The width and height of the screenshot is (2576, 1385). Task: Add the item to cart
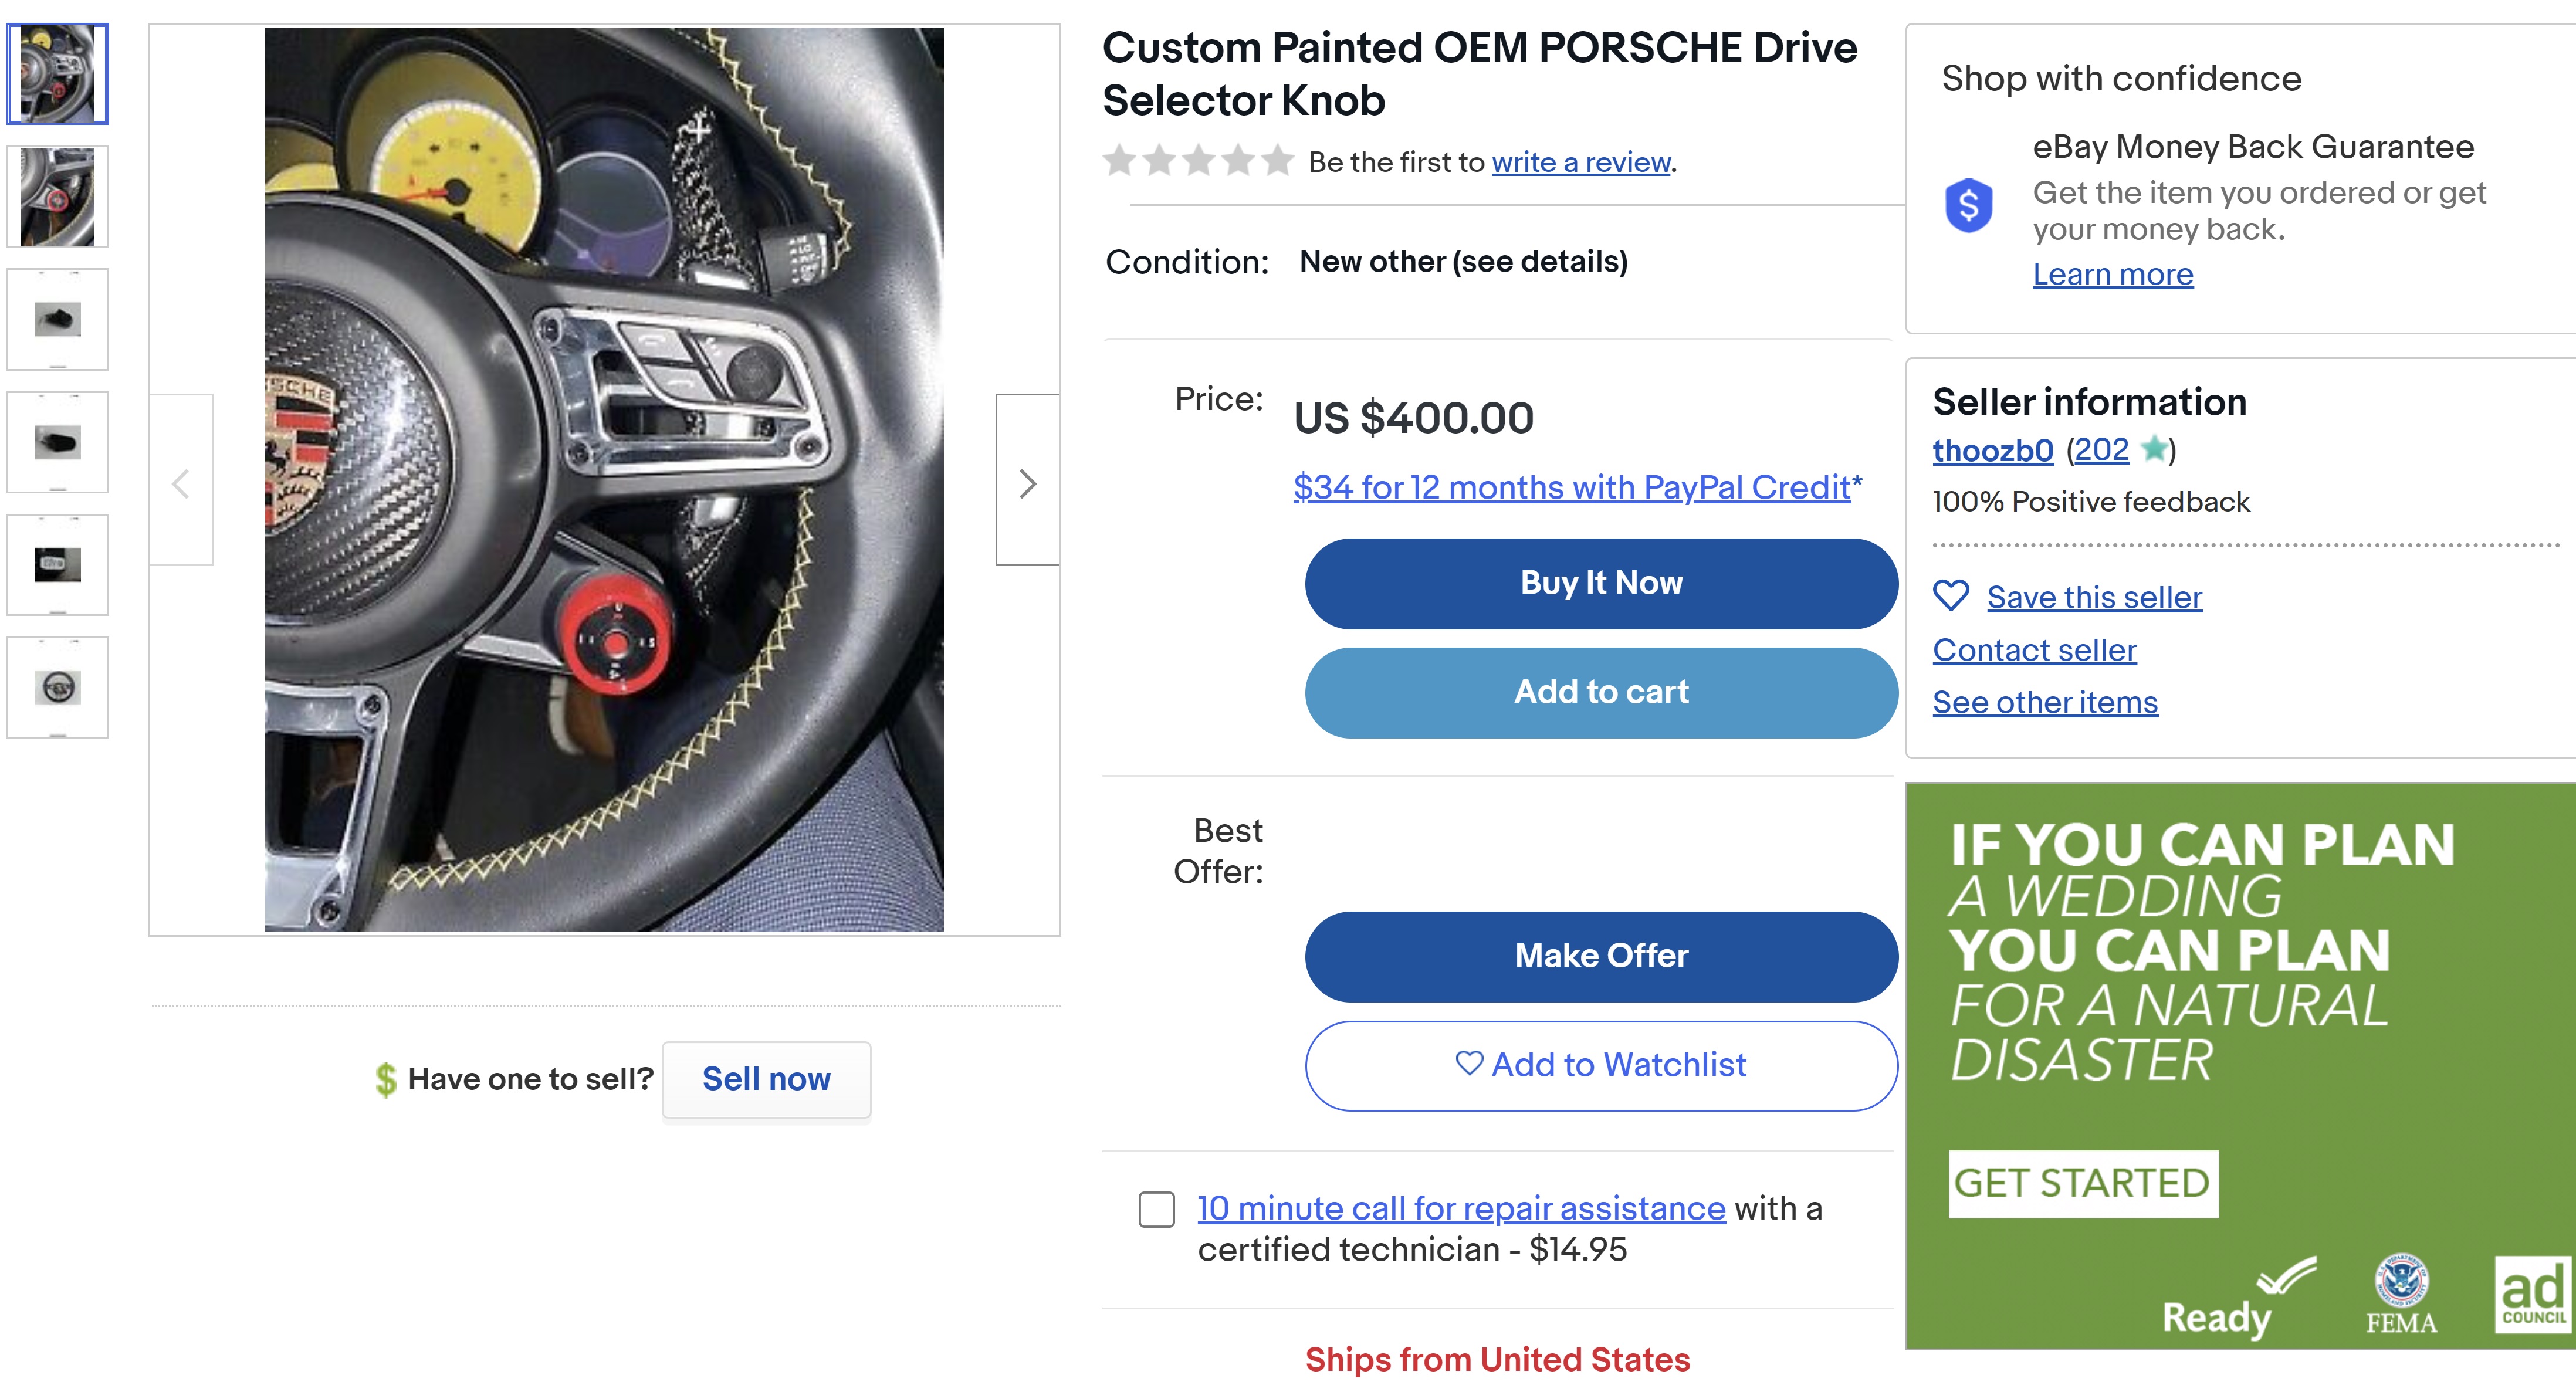[x=1600, y=692]
